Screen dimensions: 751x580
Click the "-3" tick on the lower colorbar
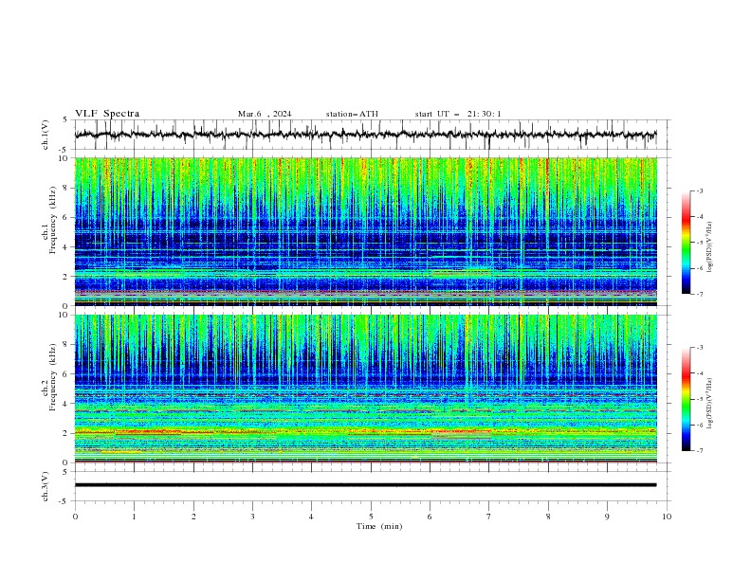[x=699, y=348]
